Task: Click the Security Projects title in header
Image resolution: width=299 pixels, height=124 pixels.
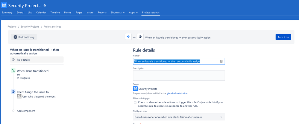Action: coord(25,6)
